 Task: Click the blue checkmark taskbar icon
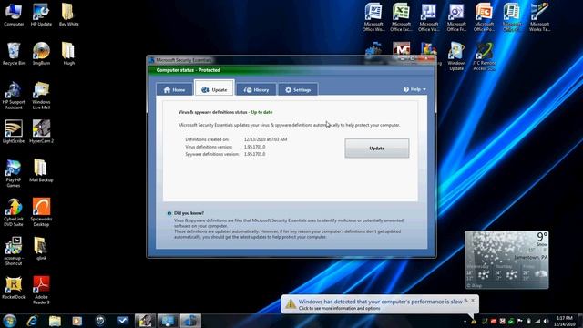coord(122,321)
